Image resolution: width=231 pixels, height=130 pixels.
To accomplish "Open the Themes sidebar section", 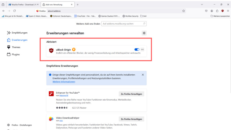I will click(x=14, y=47).
